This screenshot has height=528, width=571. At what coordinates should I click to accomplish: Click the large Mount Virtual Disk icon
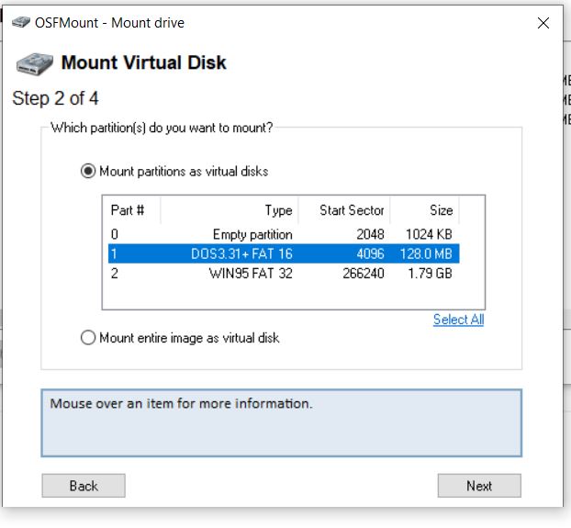point(35,63)
